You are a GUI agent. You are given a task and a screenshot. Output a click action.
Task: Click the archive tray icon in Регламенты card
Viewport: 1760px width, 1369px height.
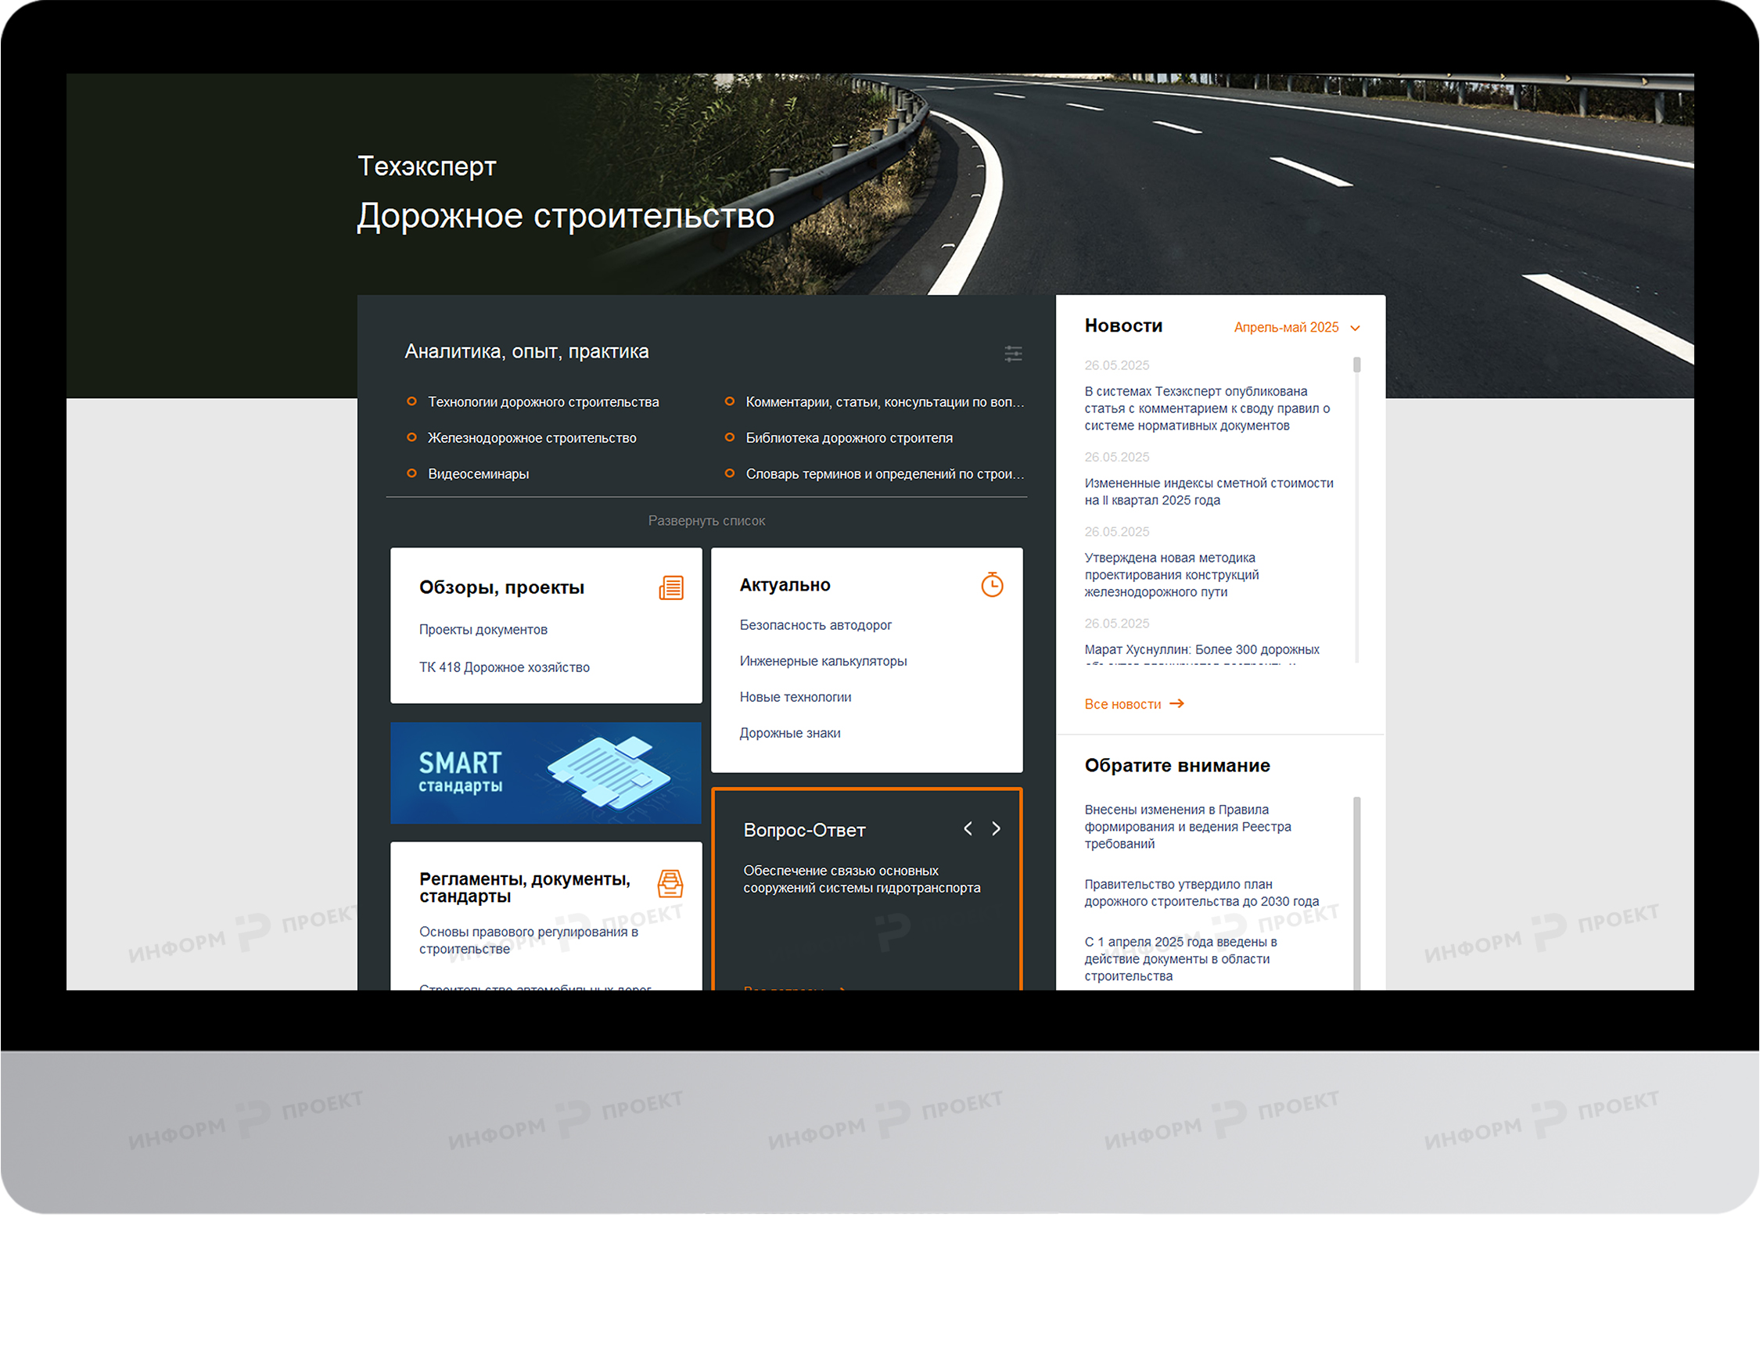tap(670, 884)
